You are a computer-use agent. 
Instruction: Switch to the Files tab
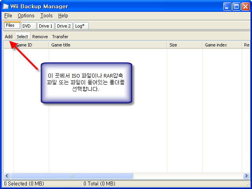tap(12, 25)
